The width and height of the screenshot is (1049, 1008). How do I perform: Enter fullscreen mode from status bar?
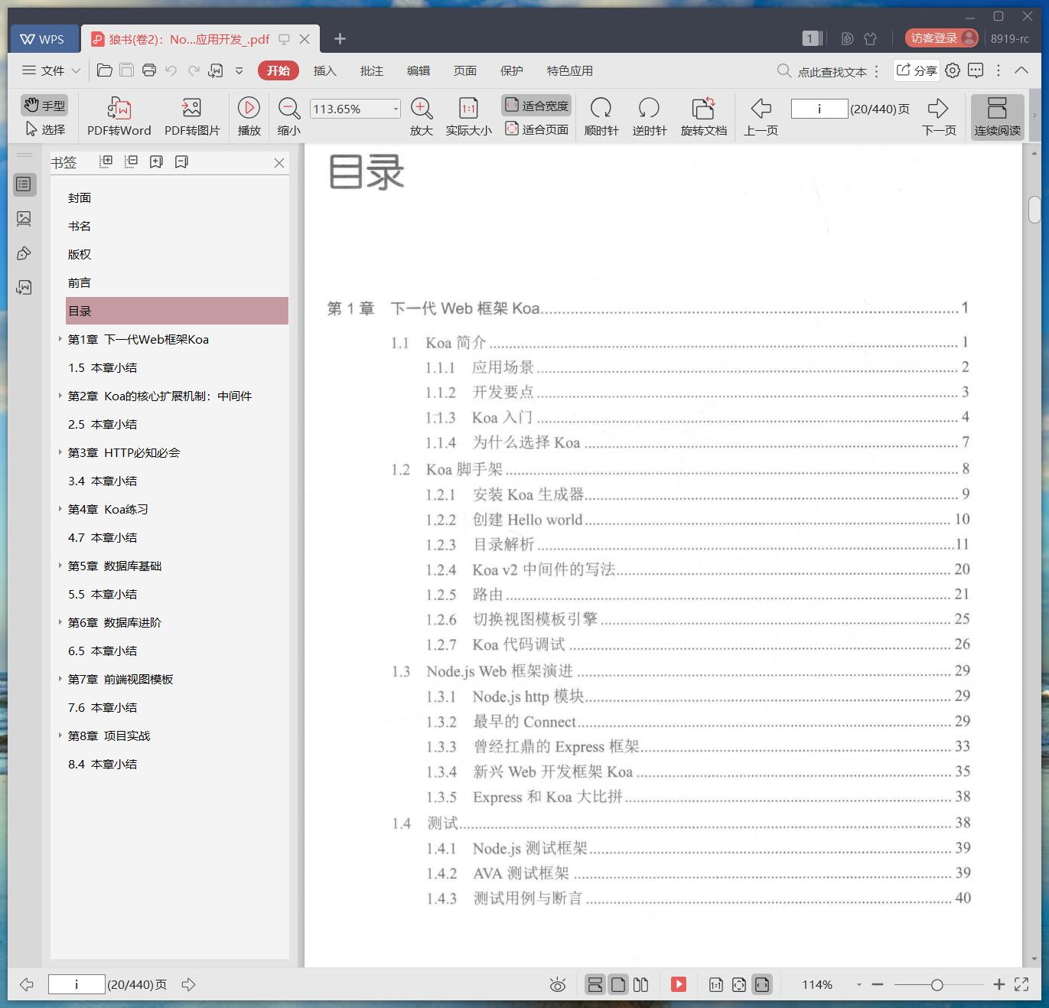tap(1021, 985)
